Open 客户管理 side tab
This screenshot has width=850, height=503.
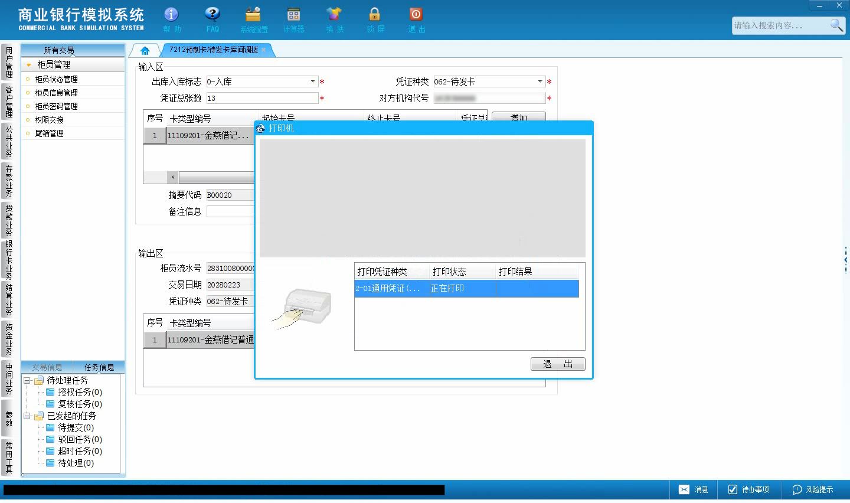coord(8,102)
